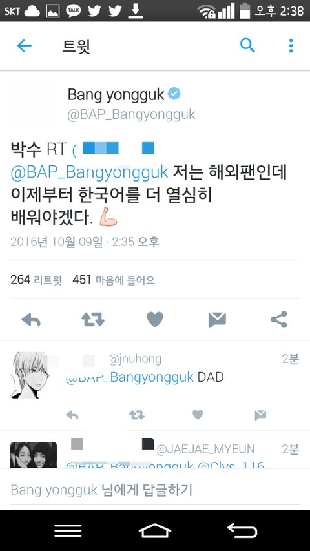Share the main tweet
The image size is (310, 551).
[279, 320]
